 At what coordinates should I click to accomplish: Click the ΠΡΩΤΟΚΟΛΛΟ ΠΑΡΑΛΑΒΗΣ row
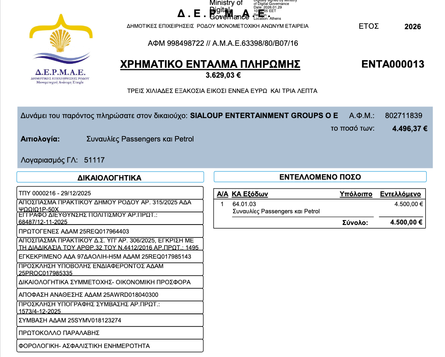pos(110,333)
